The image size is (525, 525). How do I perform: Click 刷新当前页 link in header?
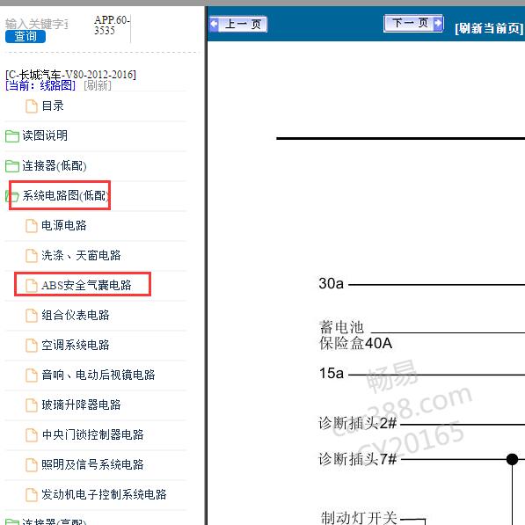pos(489,28)
